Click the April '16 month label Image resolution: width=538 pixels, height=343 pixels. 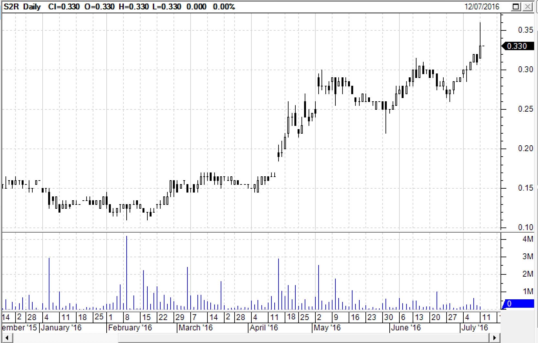(x=264, y=328)
